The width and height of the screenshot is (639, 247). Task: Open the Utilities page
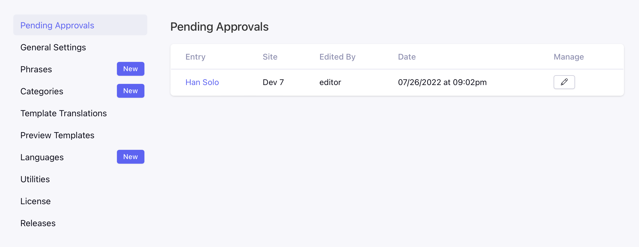[35, 179]
